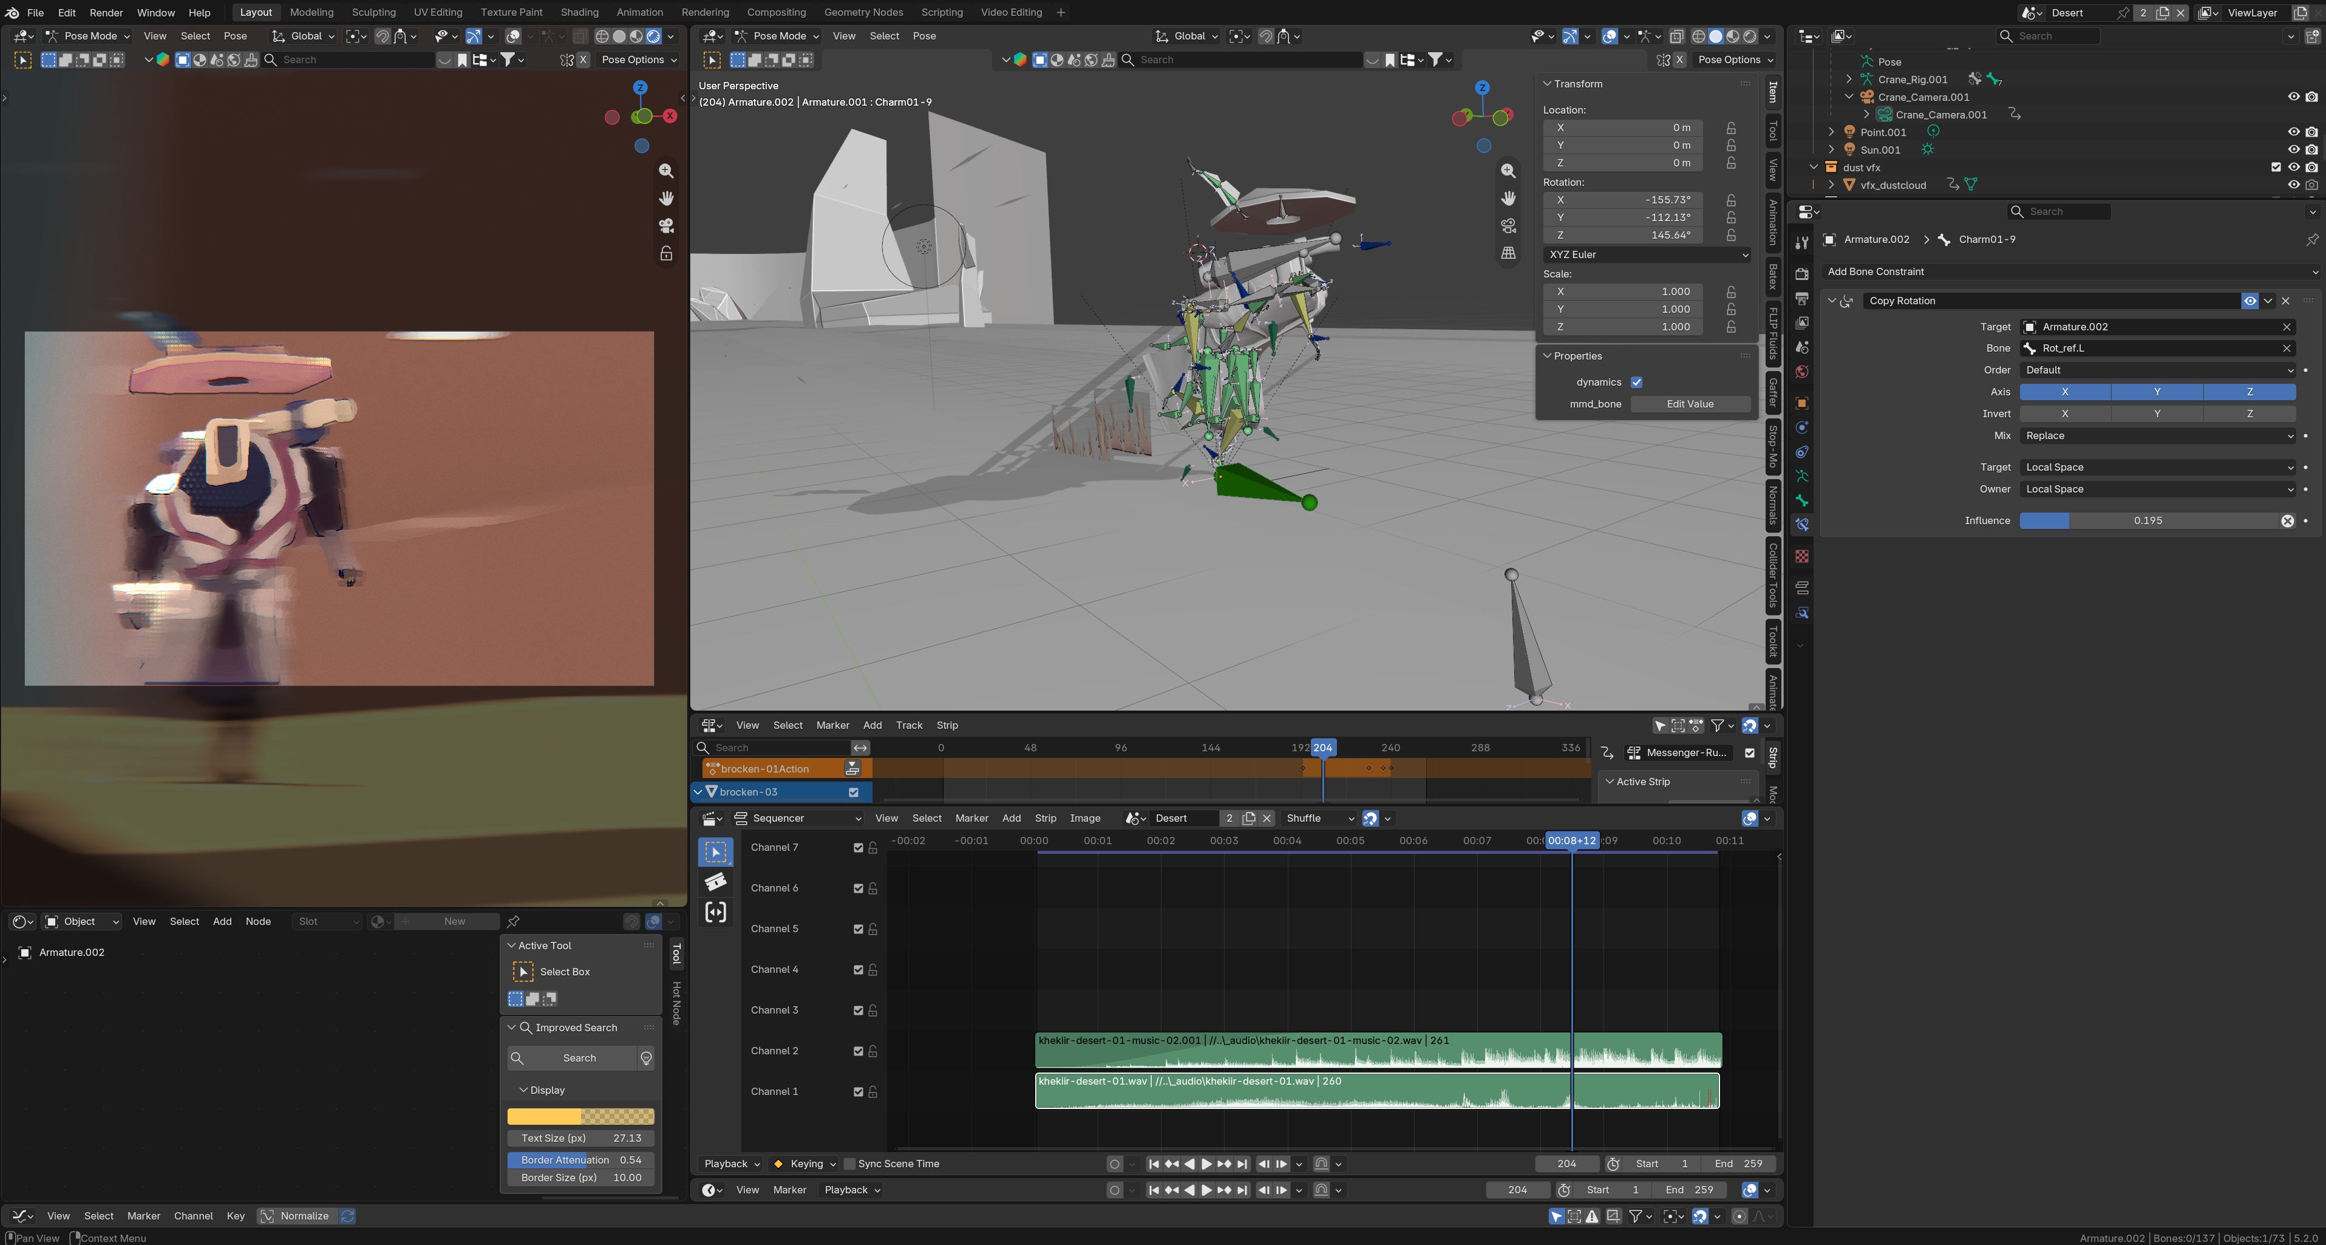Open the Keying menu in the Sequencer footer
This screenshot has width=2326, height=1245.
coord(804,1164)
